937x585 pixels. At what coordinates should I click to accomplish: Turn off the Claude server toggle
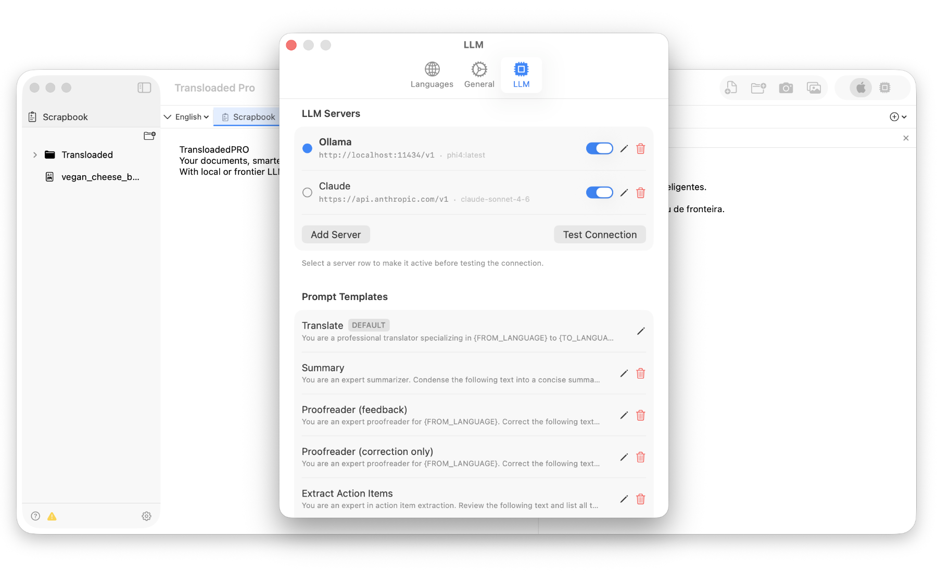pyautogui.click(x=599, y=192)
